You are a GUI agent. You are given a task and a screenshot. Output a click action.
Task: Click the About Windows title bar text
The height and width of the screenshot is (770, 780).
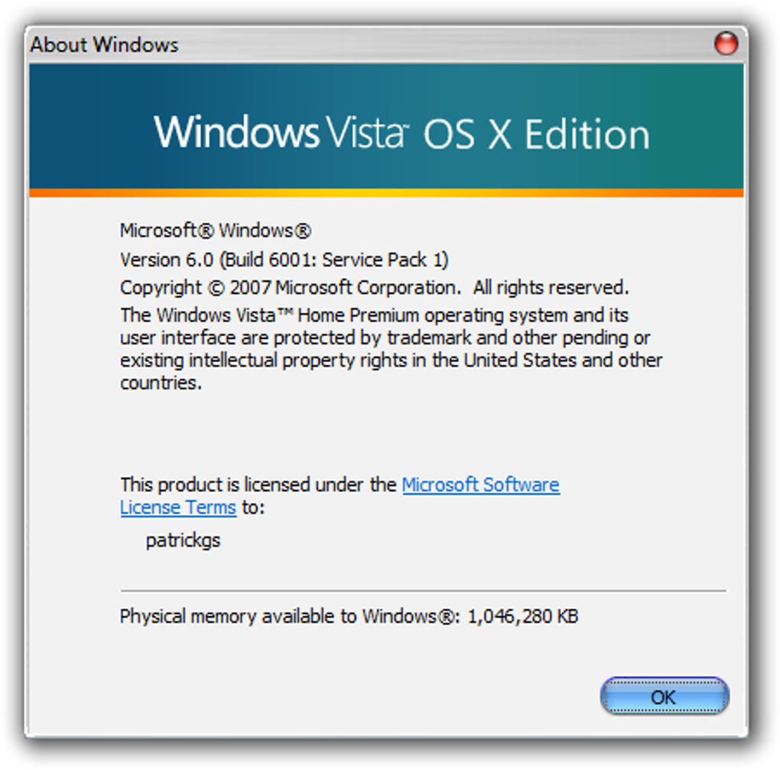coord(105,44)
